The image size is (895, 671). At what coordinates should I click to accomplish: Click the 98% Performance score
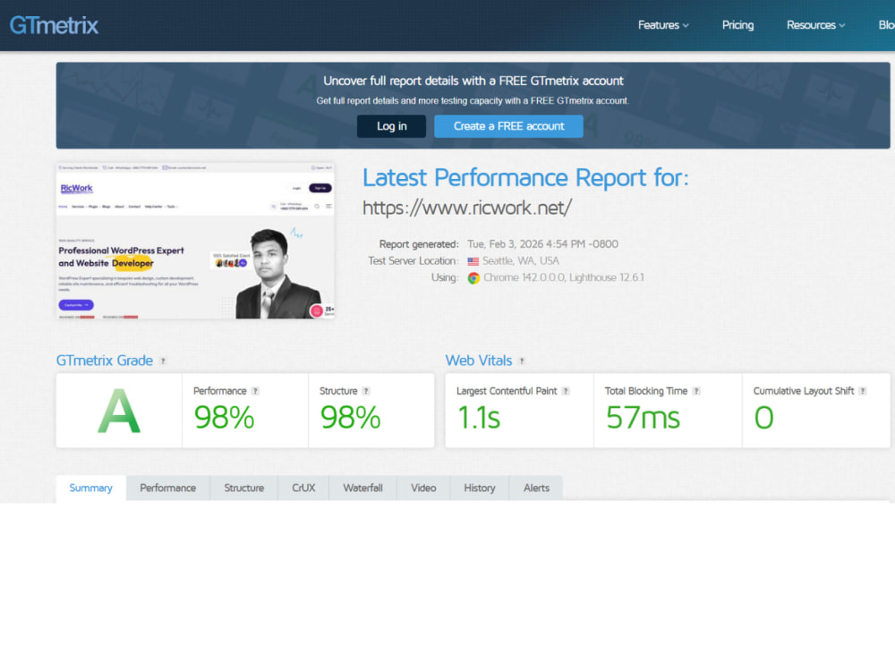pyautogui.click(x=224, y=417)
